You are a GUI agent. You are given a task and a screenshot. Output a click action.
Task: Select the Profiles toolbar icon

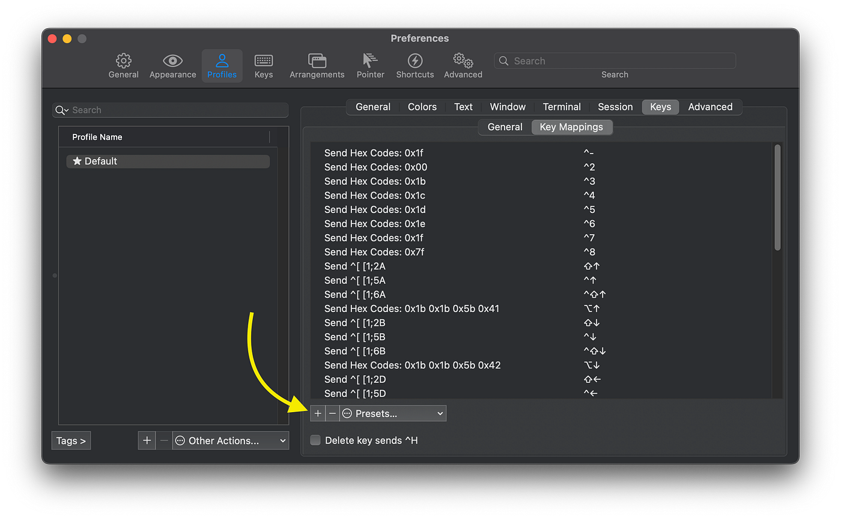[x=222, y=66]
